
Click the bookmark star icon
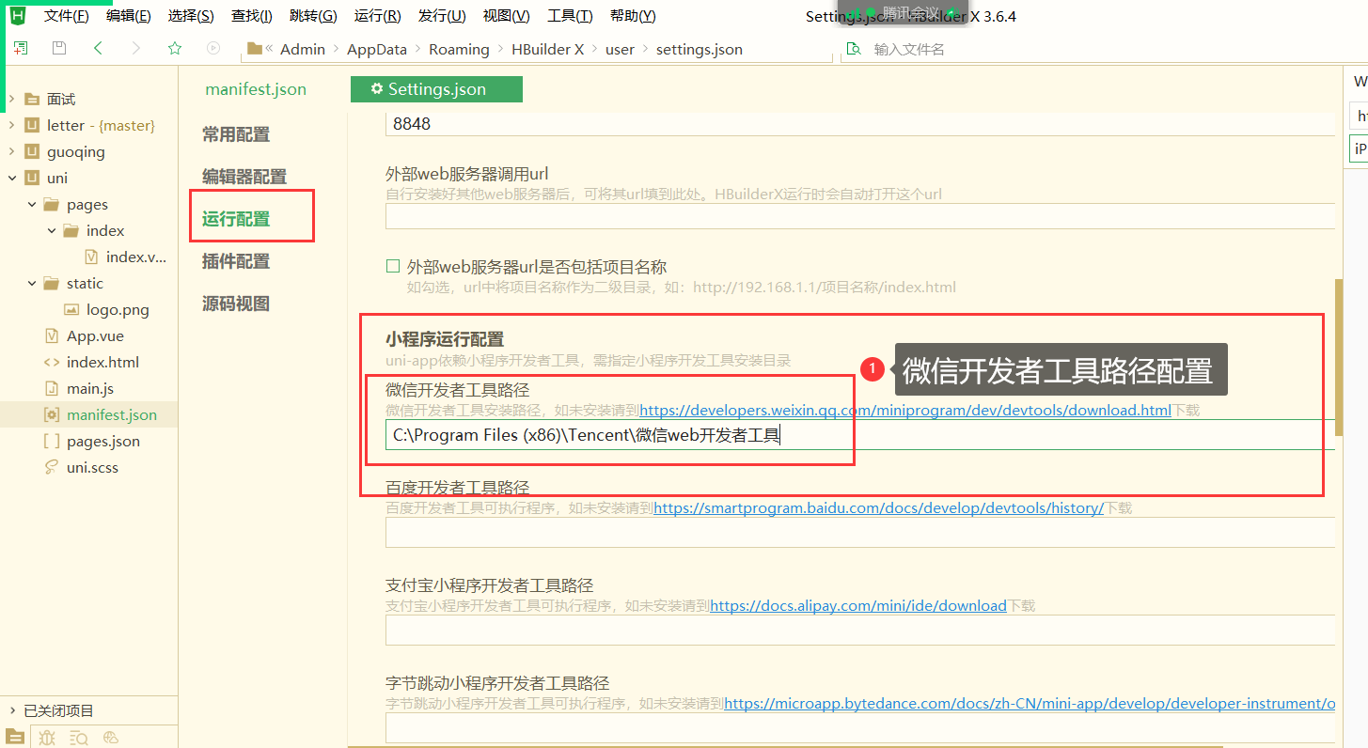[175, 48]
